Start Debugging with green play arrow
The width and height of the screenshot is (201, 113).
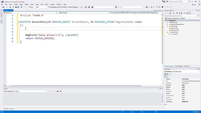point(49,7)
